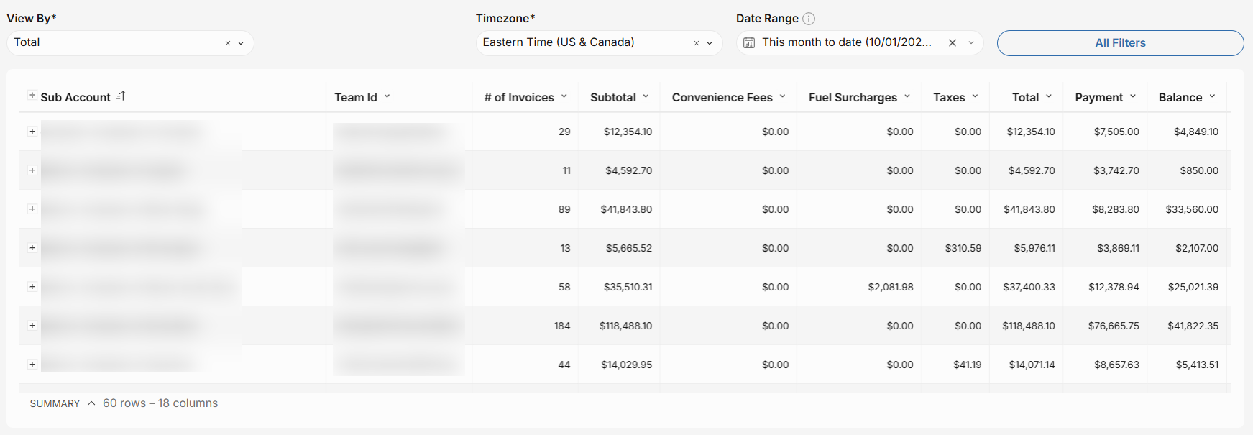This screenshot has width=1253, height=435.
Task: Open the Payment column menu chevron
Action: [x=1133, y=96]
